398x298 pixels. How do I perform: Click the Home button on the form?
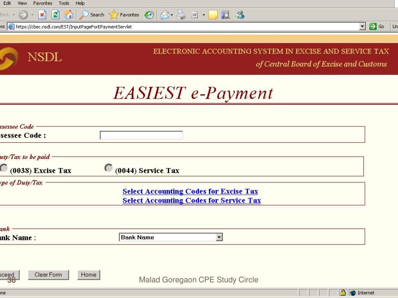89,275
